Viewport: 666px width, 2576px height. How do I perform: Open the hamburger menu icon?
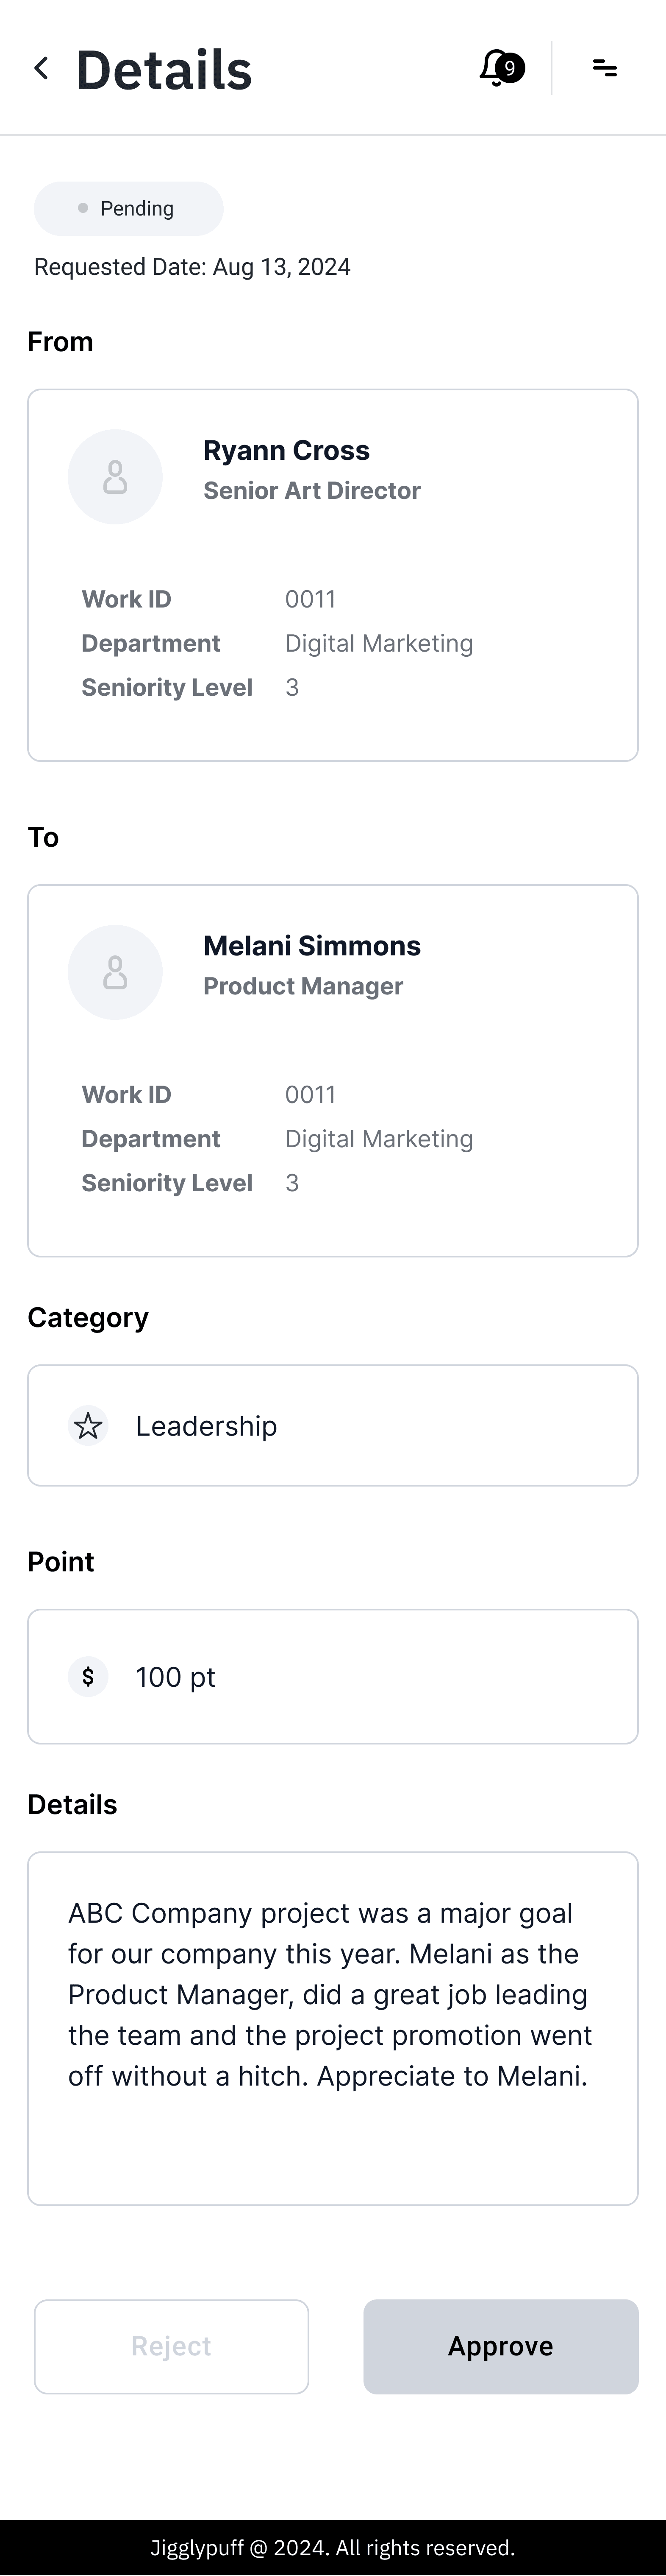pos(604,68)
